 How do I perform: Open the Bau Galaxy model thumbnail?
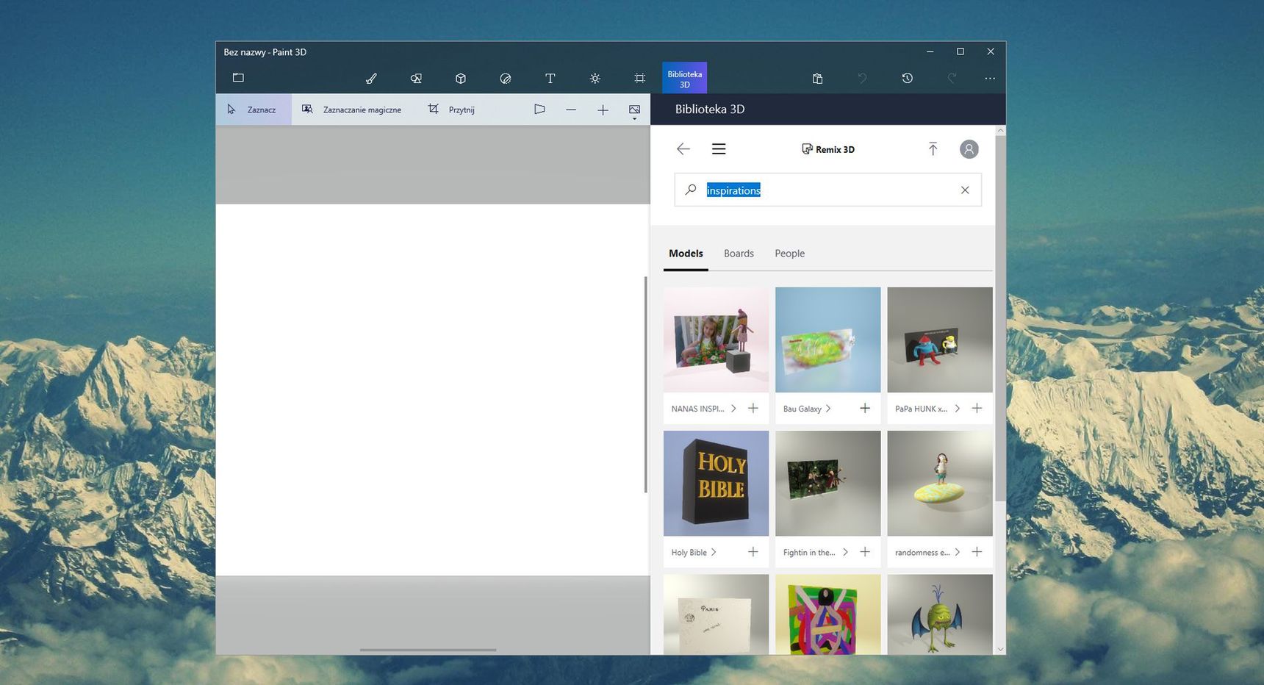pyautogui.click(x=827, y=340)
